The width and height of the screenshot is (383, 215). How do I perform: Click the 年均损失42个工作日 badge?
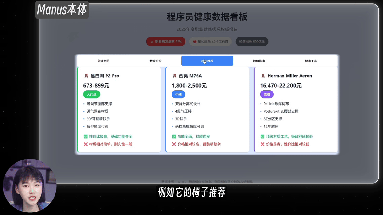[210, 42]
